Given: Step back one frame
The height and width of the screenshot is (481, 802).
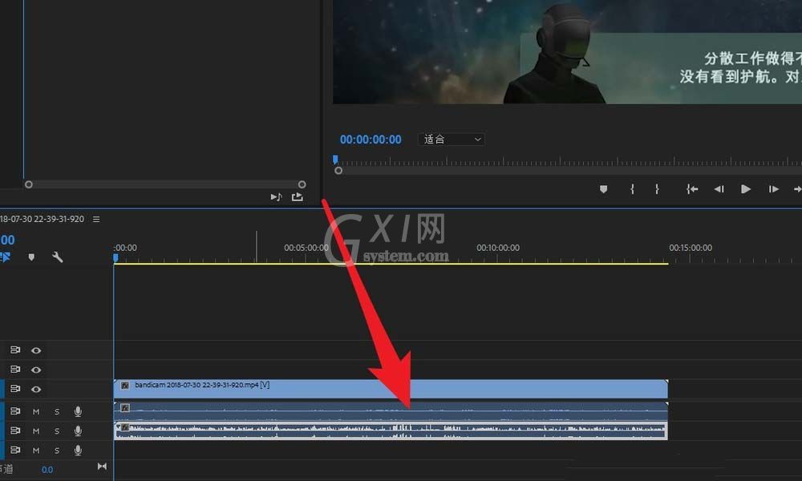Looking at the screenshot, I should tap(719, 189).
